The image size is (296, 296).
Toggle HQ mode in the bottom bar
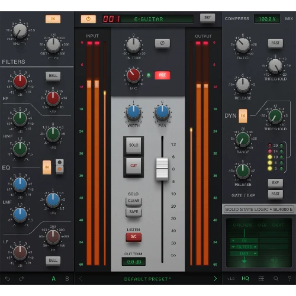(245, 278)
